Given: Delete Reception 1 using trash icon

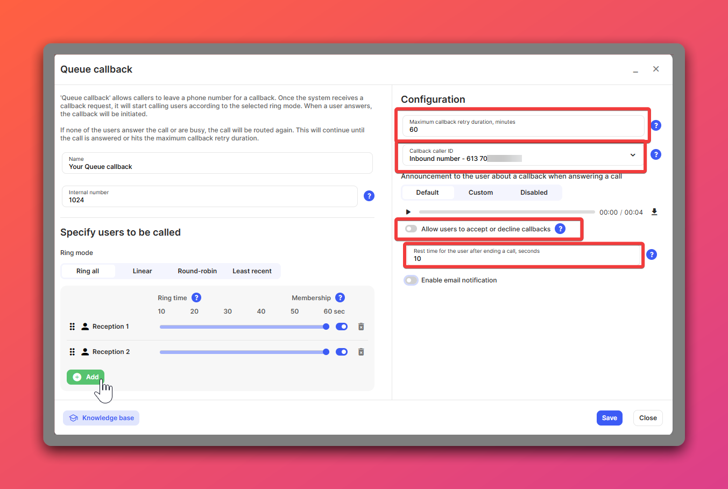Looking at the screenshot, I should pos(361,327).
